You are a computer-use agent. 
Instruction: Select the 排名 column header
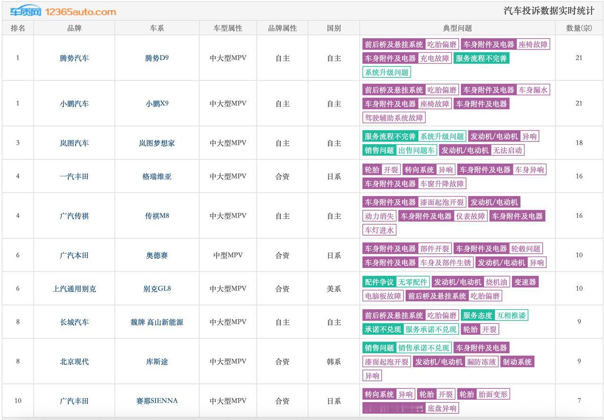[18, 28]
